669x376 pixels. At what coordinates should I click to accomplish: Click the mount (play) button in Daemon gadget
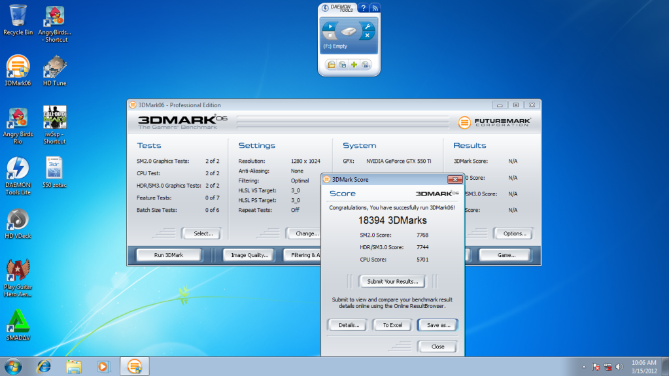(x=330, y=26)
